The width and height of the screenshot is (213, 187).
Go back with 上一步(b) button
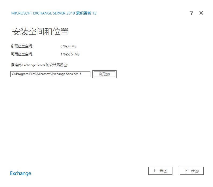pos(160,171)
